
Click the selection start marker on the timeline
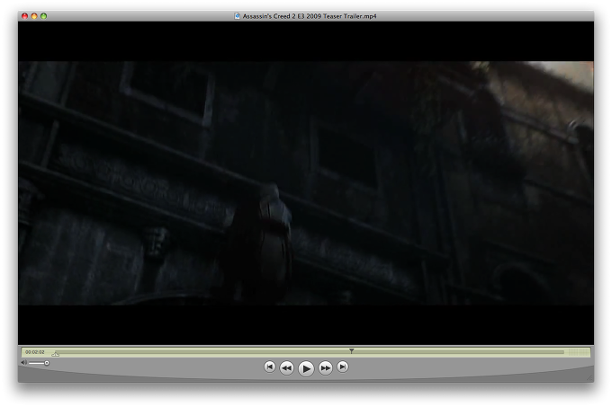point(56,354)
